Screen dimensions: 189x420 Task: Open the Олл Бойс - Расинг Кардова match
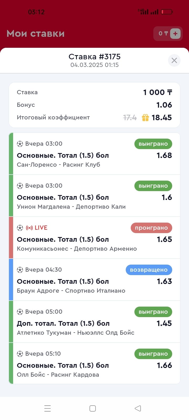(x=58, y=375)
